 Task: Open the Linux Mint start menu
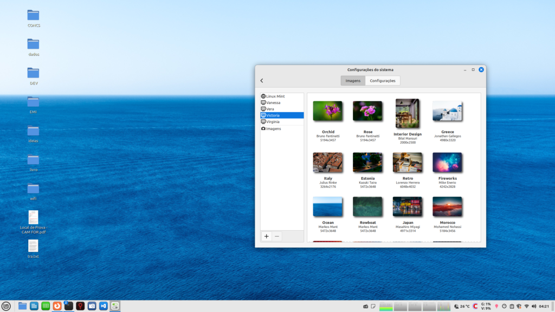tap(7, 306)
